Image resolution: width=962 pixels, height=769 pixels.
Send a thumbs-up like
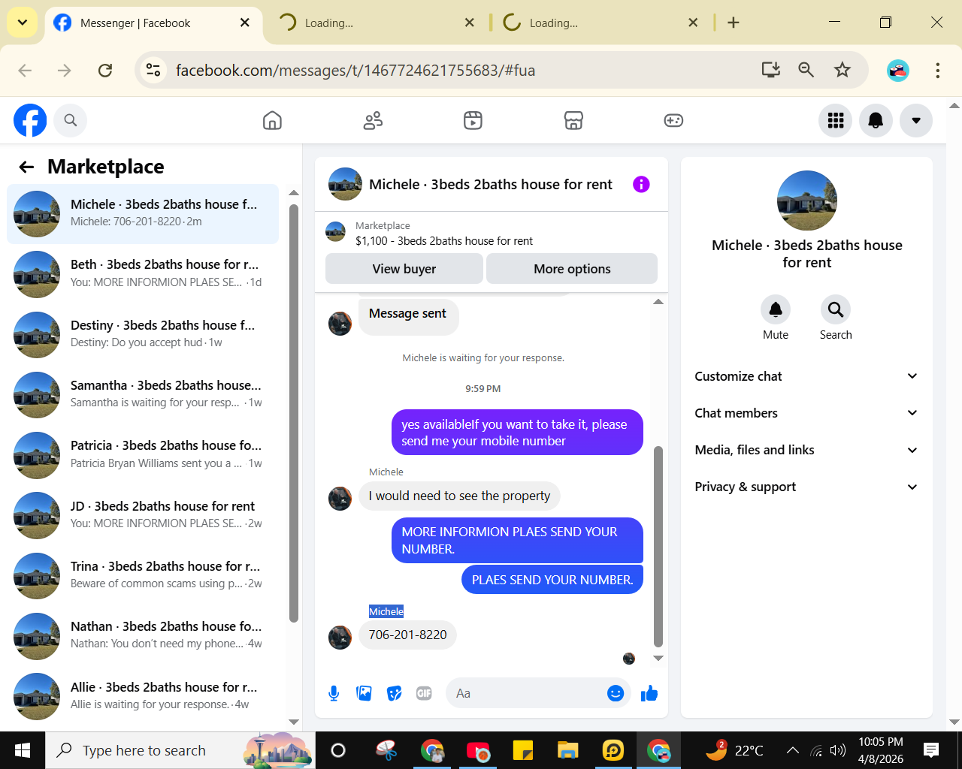pyautogui.click(x=649, y=693)
